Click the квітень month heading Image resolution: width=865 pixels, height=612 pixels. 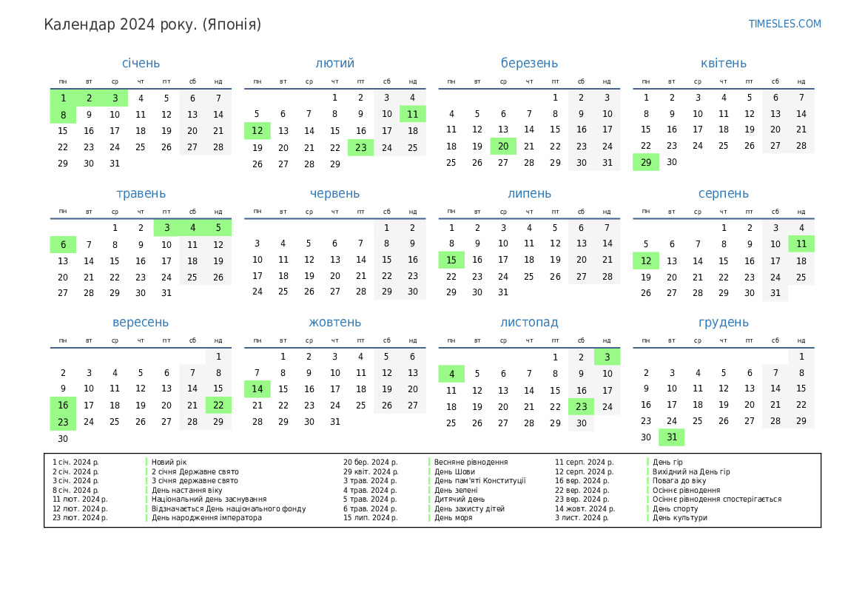pyautogui.click(x=723, y=64)
